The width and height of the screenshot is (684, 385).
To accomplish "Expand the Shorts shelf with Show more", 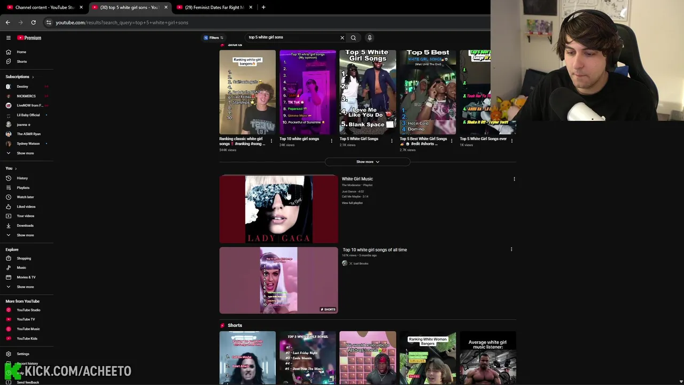I will (368, 161).
